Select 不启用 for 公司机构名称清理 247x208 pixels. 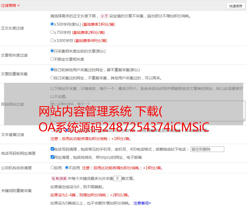(67, 168)
